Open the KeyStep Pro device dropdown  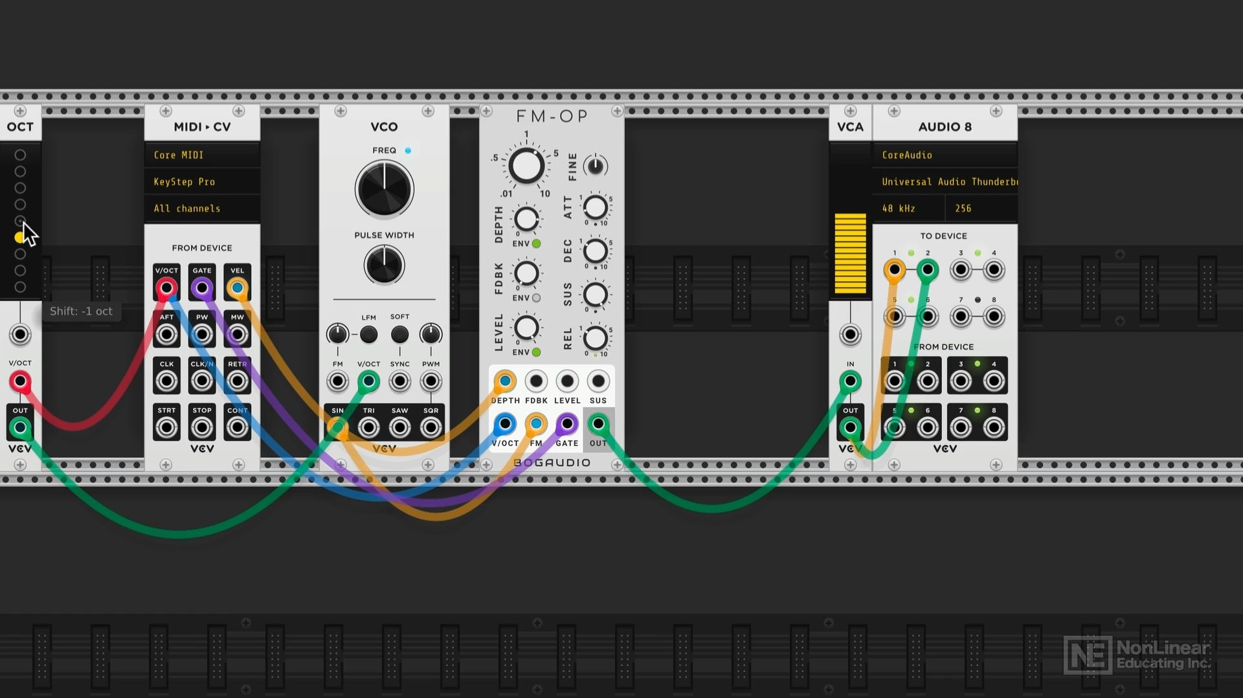pos(202,181)
